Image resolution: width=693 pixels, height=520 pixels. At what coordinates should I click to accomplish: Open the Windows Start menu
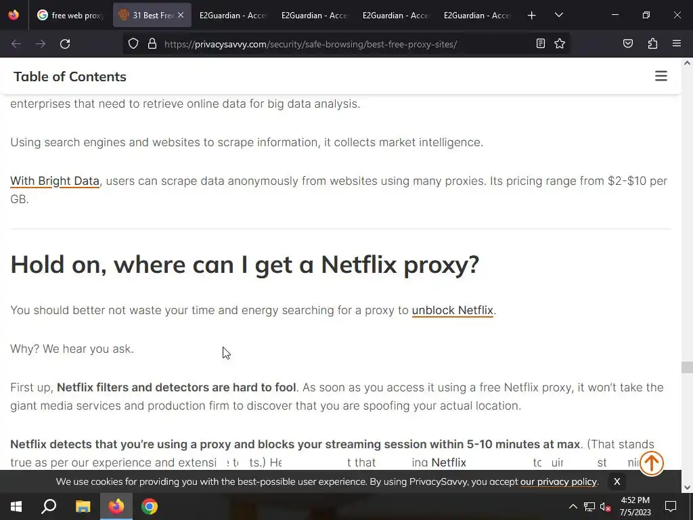[16, 506]
